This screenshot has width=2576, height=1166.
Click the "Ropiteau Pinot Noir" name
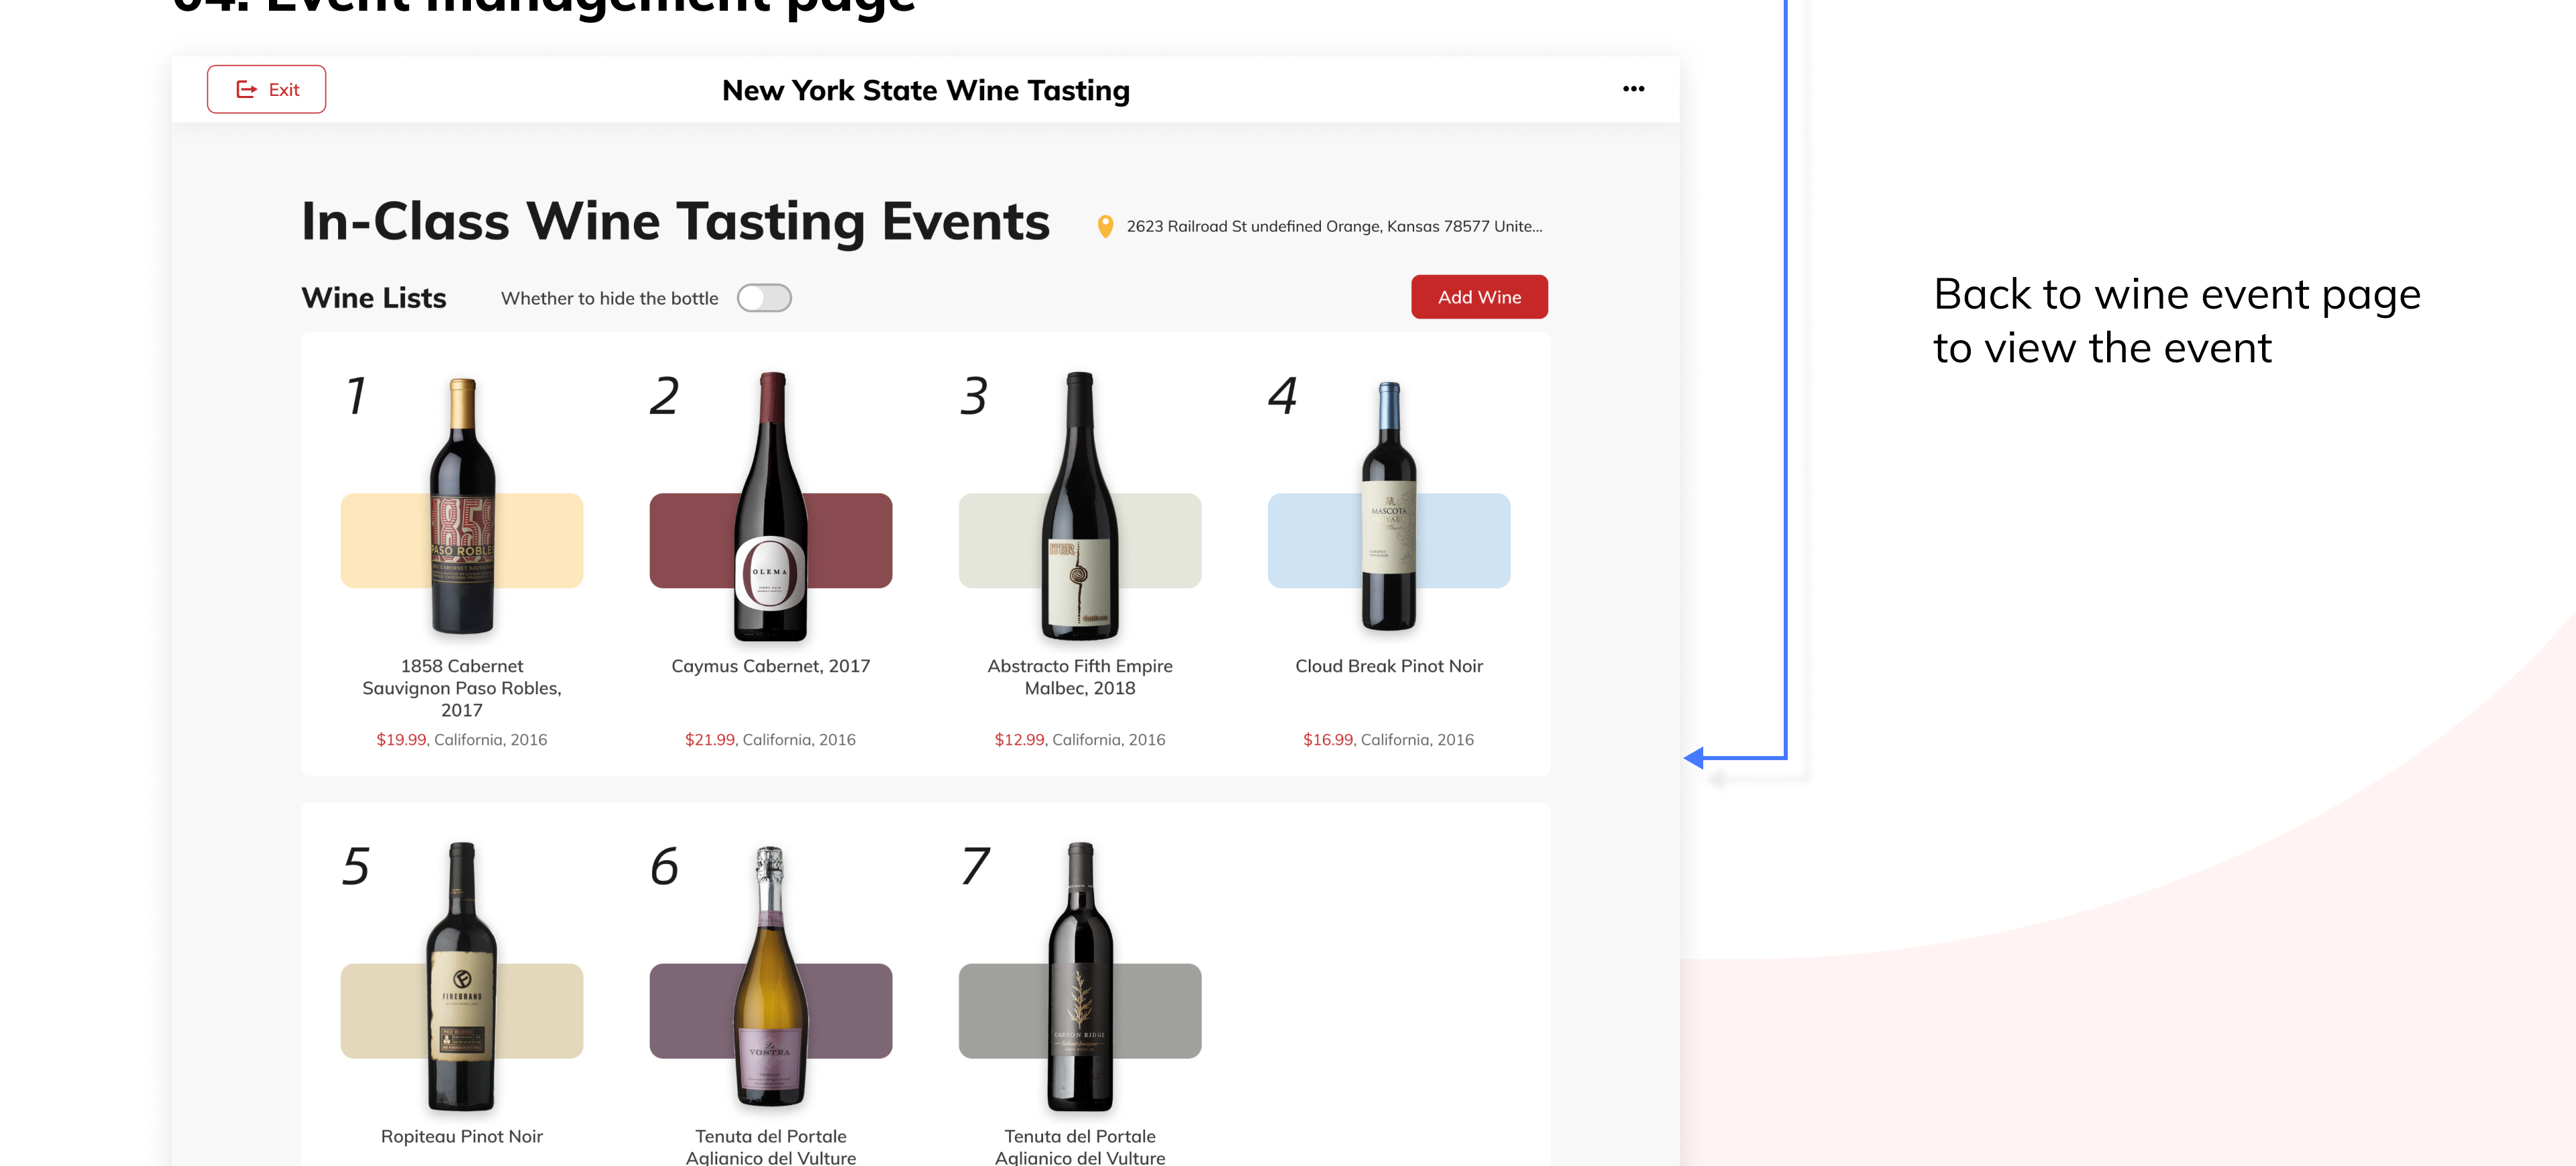coord(462,1136)
